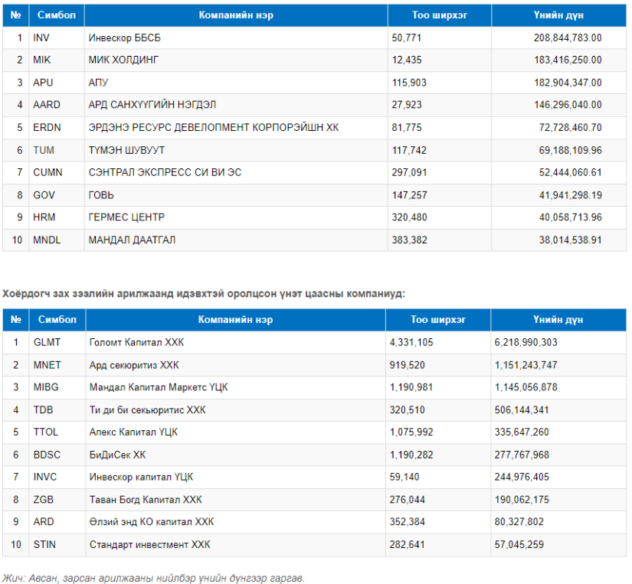
Task: Select the amount "146,296,040.00"
Action: 568,105
